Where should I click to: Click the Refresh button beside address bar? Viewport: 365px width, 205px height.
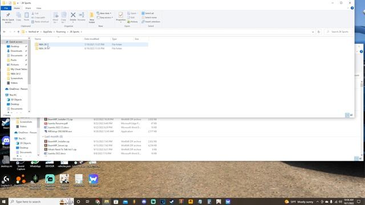click(319, 32)
